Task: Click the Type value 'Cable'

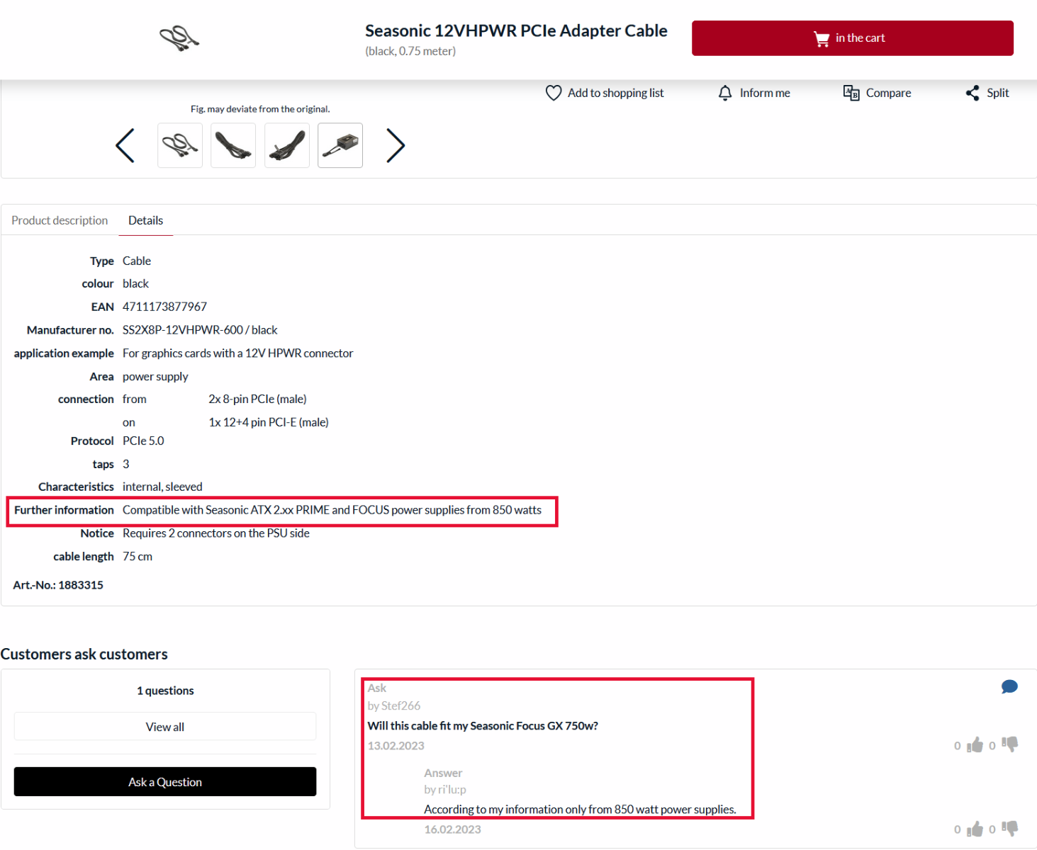Action: [137, 261]
